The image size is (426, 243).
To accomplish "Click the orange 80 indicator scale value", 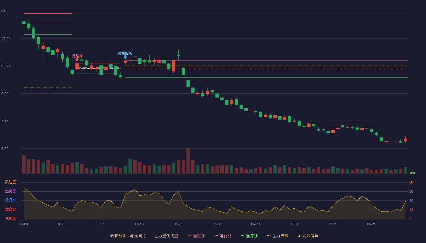I will (x=411, y=182).
